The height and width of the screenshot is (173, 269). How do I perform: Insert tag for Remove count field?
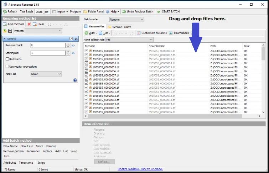click(73, 46)
